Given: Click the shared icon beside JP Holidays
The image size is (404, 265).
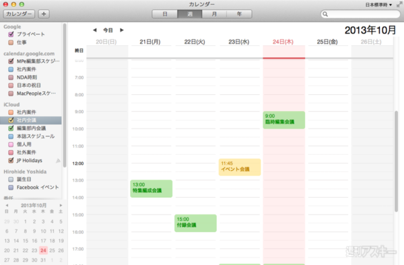Looking at the screenshot, I should (58, 161).
